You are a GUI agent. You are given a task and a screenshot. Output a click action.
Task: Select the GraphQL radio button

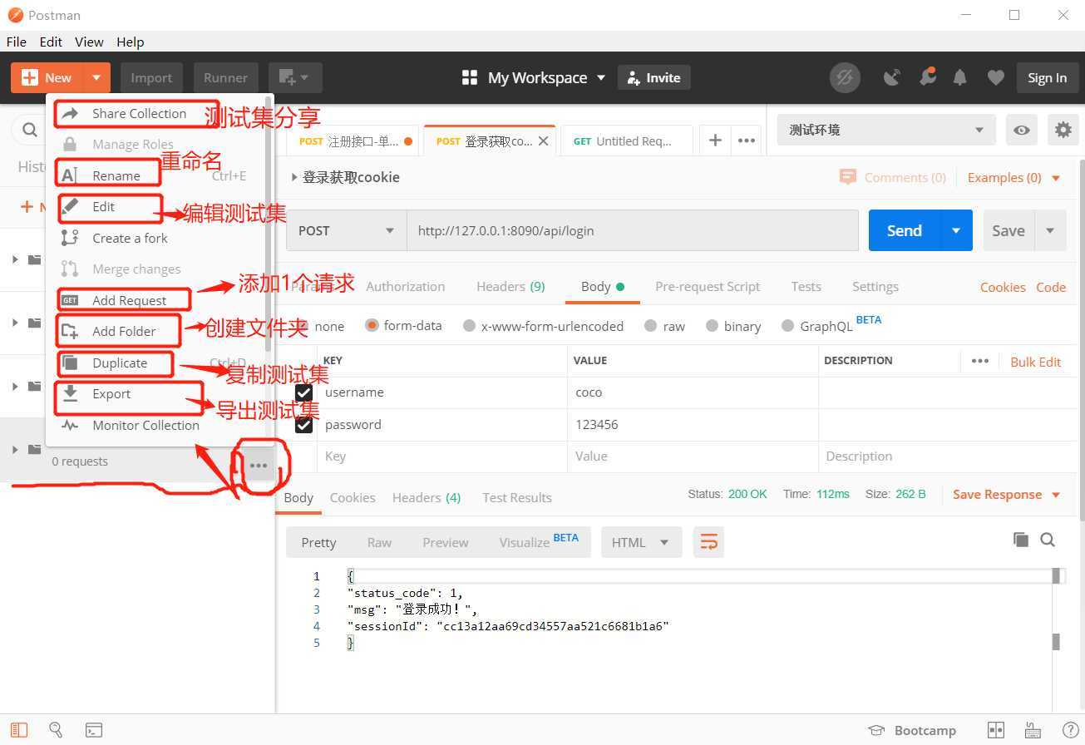(787, 326)
